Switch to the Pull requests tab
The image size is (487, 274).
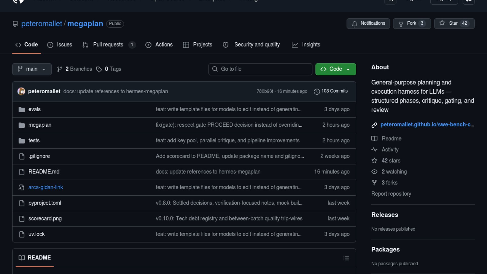pyautogui.click(x=108, y=45)
